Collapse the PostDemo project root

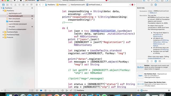pyautogui.click(x=1, y=8)
